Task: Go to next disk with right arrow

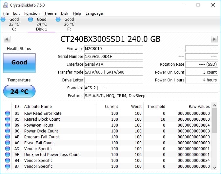Action: pos(214,39)
